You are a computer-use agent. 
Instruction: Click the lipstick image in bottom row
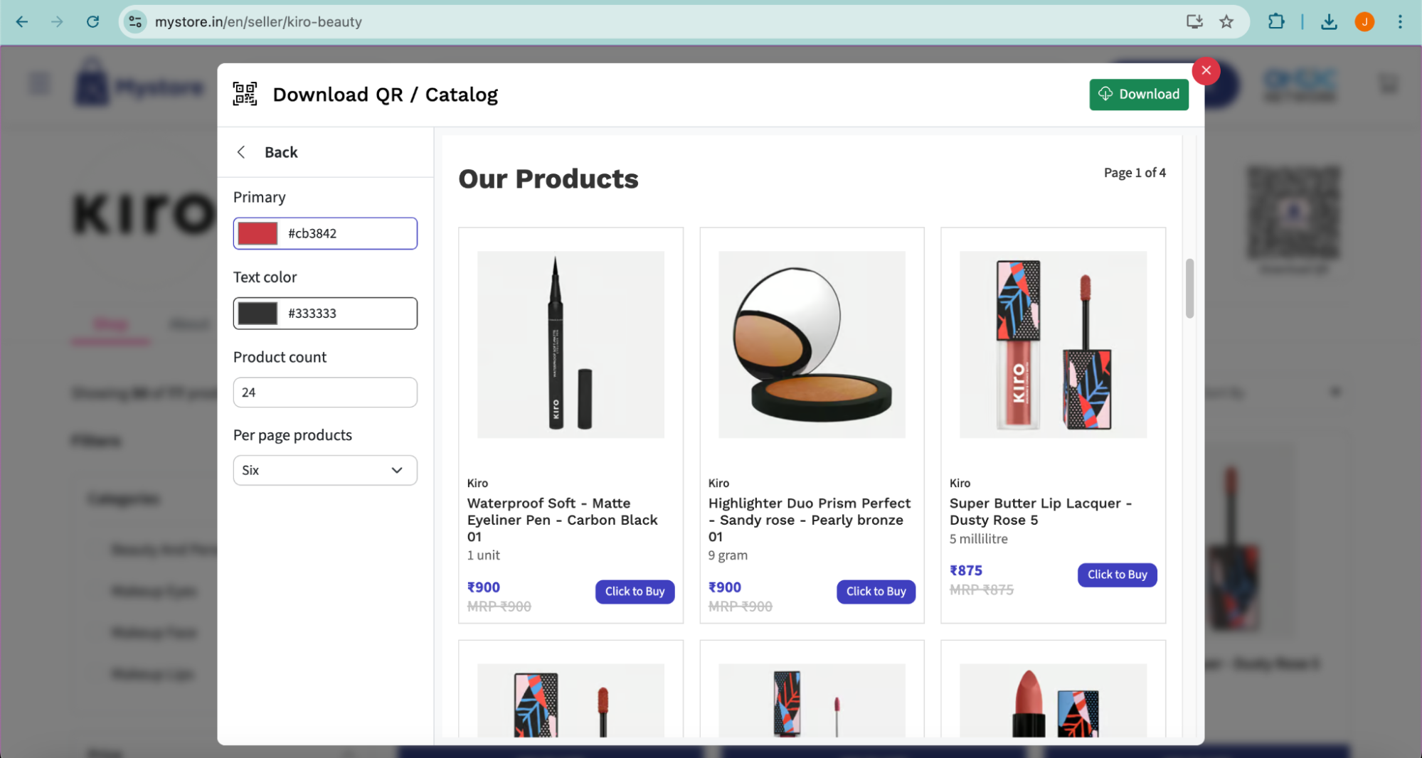pos(1053,700)
